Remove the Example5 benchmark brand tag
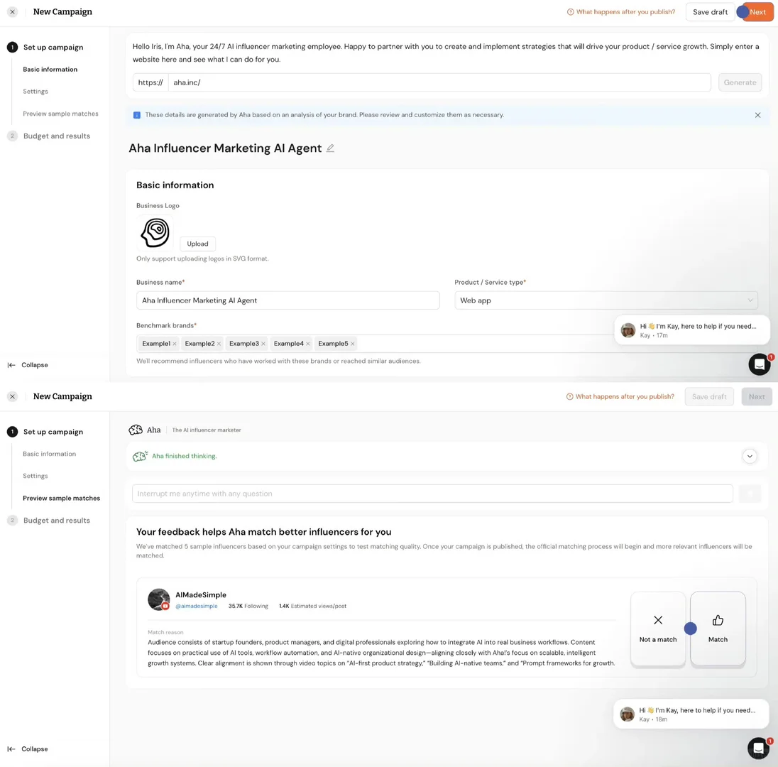This screenshot has width=778, height=767. (x=352, y=344)
